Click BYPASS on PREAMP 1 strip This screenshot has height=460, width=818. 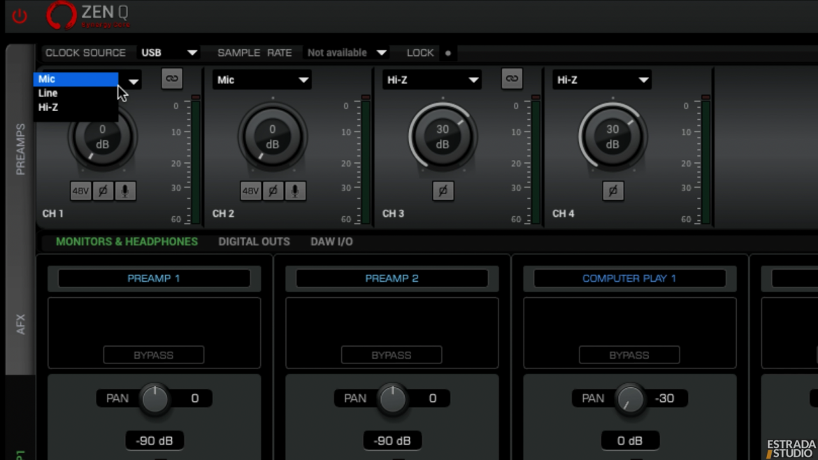(x=153, y=355)
